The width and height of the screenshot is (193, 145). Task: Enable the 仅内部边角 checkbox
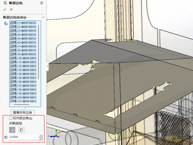coord(11,118)
